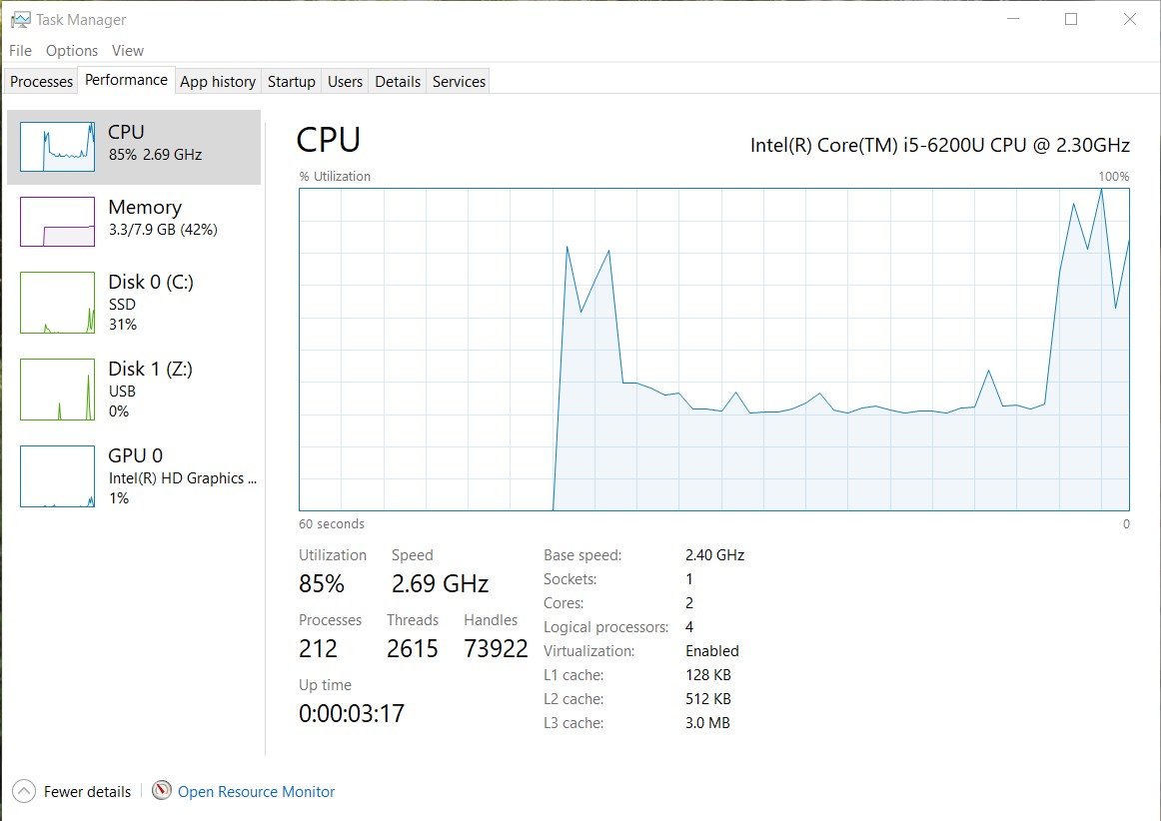This screenshot has width=1161, height=821.
Task: Open the View menu
Action: click(x=127, y=50)
